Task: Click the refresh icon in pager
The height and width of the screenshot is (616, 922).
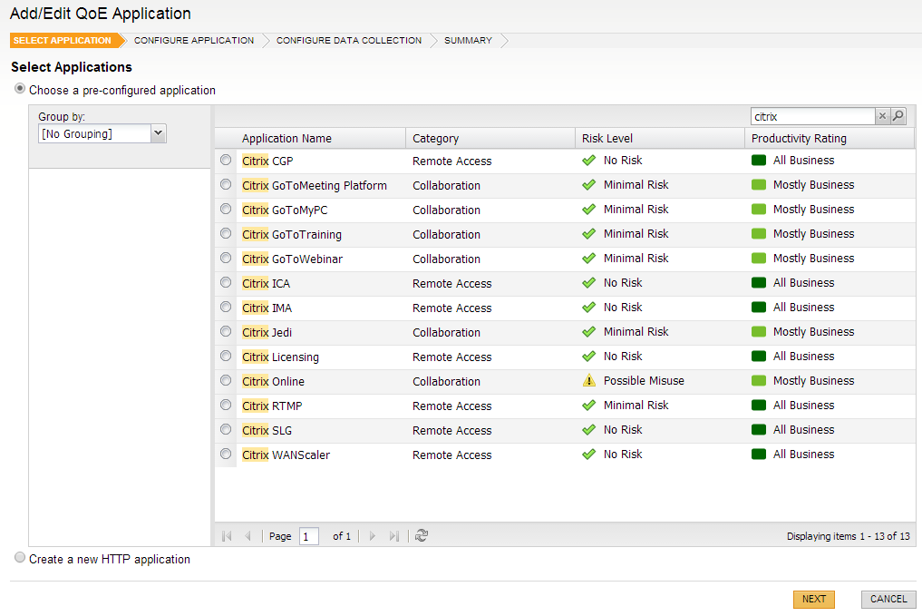Action: point(422,536)
